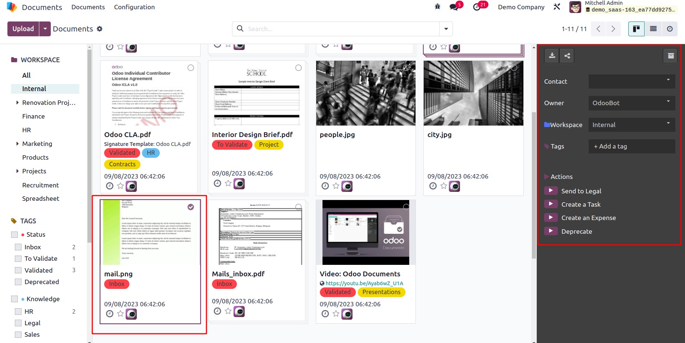Check the Legal tag filter
The image size is (685, 343).
(x=18, y=323)
